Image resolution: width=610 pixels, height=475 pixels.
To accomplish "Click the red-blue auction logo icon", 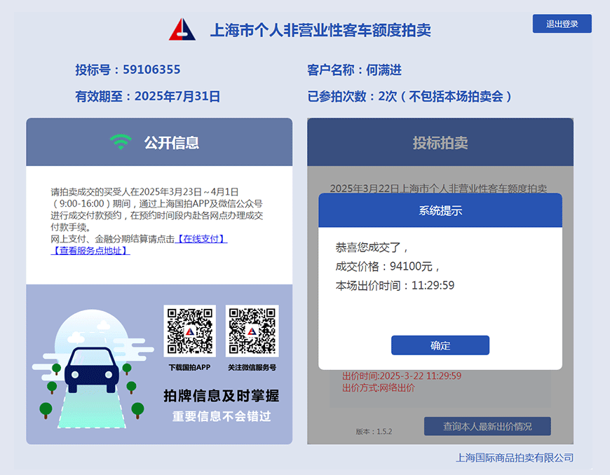I will coord(182,29).
